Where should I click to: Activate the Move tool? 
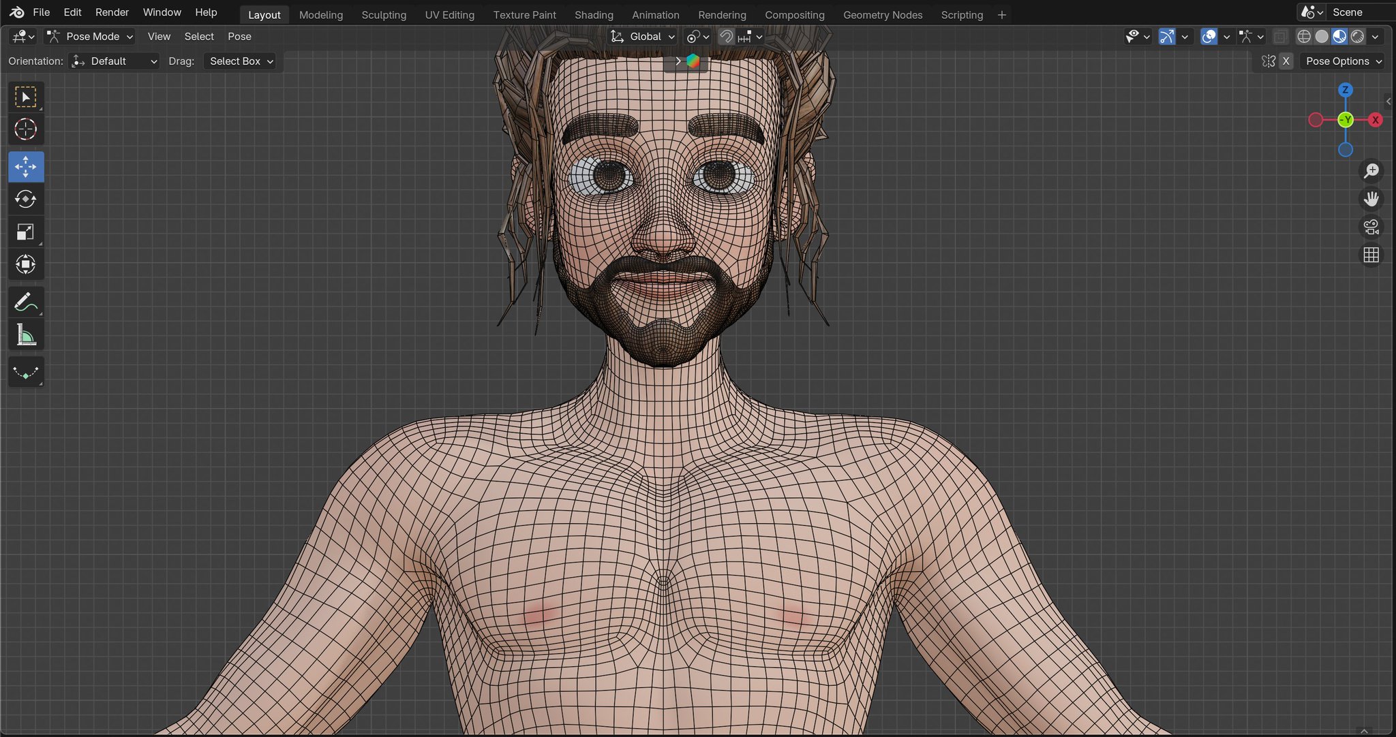[26, 167]
